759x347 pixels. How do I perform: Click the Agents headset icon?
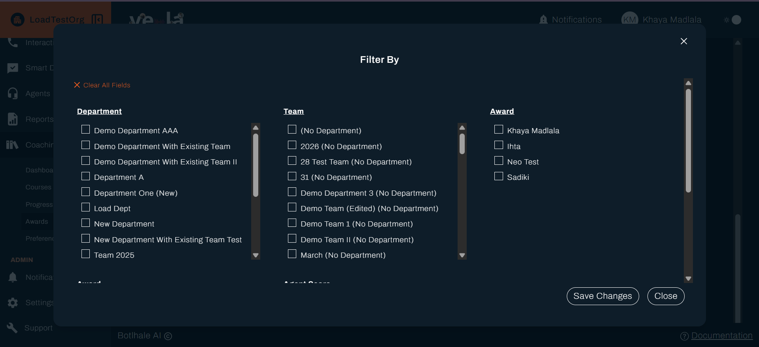(x=13, y=93)
